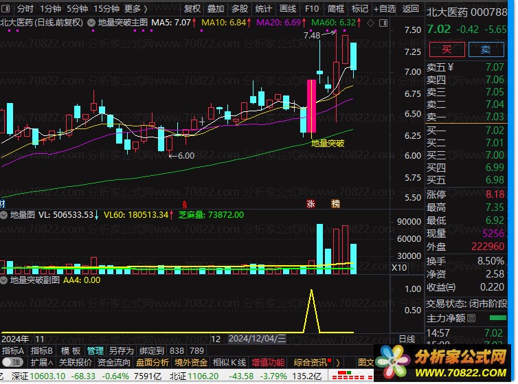Click the X10 volume scale label

click(398, 268)
